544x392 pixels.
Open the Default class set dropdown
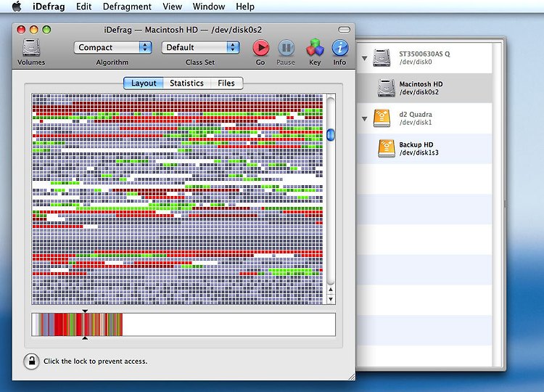click(200, 47)
